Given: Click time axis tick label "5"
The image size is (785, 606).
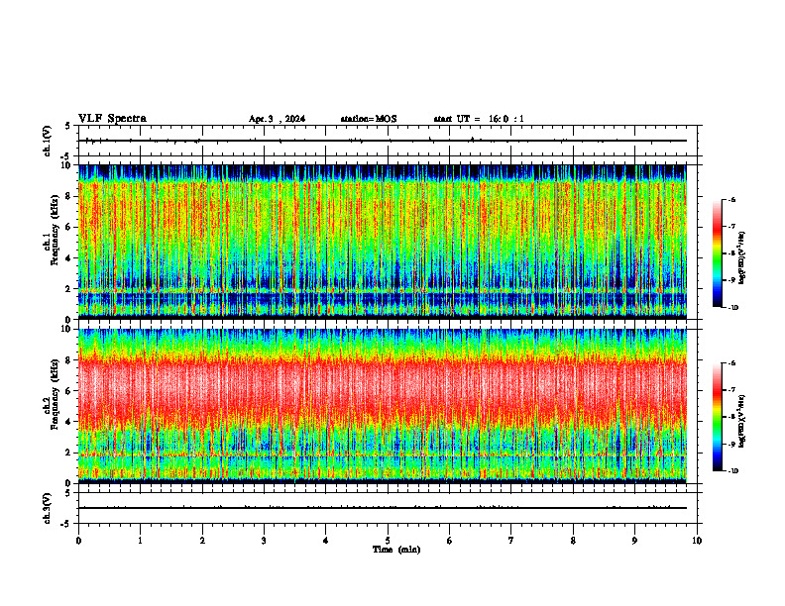Looking at the screenshot, I should click(x=388, y=541).
